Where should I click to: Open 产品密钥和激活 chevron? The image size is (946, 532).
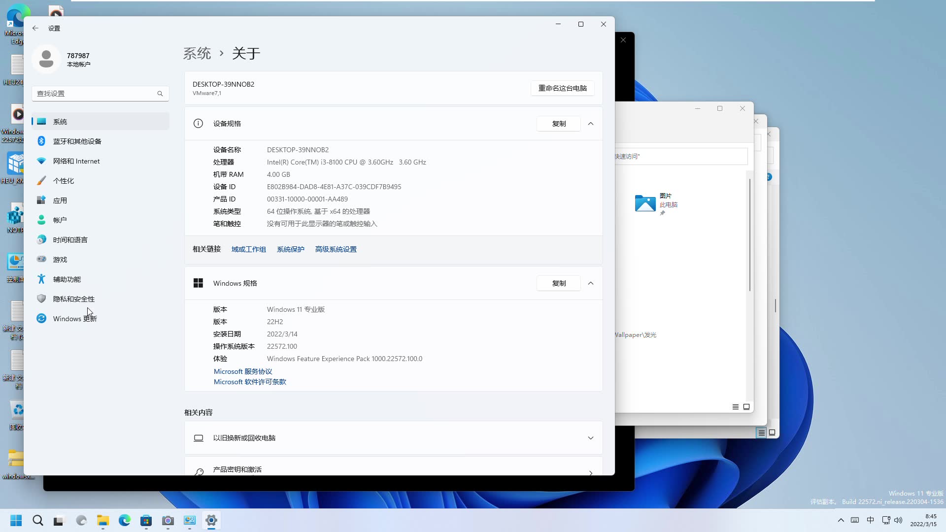pos(591,472)
